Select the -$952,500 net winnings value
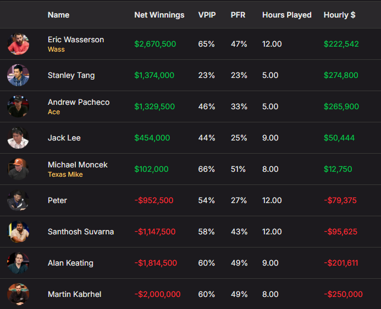Image resolution: width=381 pixels, height=309 pixels. 154,200
